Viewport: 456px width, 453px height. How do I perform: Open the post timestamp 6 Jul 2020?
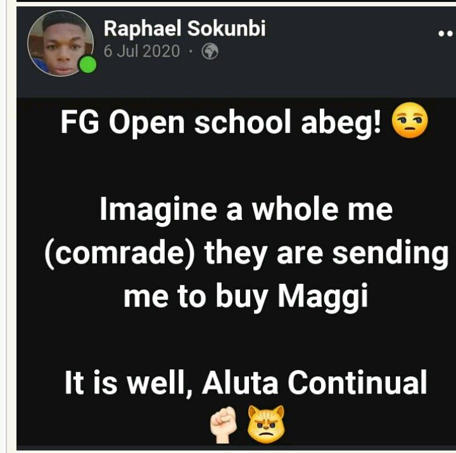pyautogui.click(x=142, y=51)
